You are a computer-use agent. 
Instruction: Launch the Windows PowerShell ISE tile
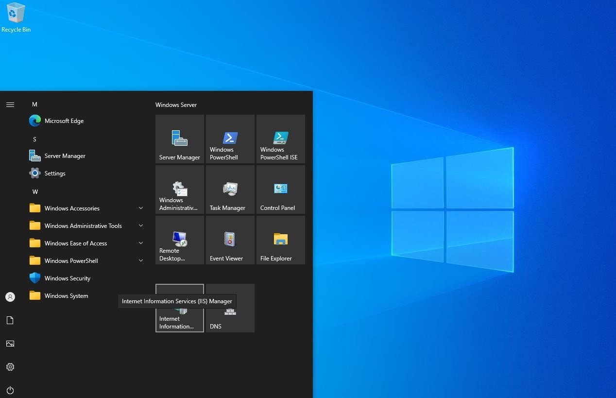pos(281,139)
